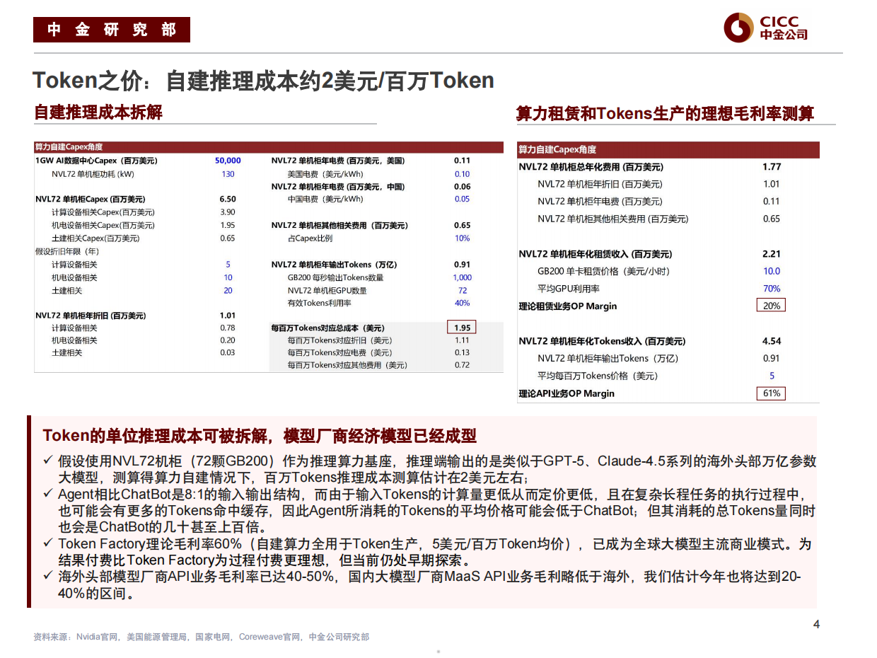Select the value '1,000'

coord(462,277)
